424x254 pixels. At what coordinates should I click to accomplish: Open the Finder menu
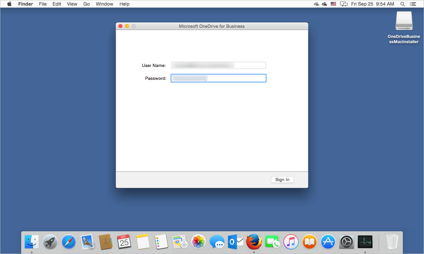click(x=25, y=4)
